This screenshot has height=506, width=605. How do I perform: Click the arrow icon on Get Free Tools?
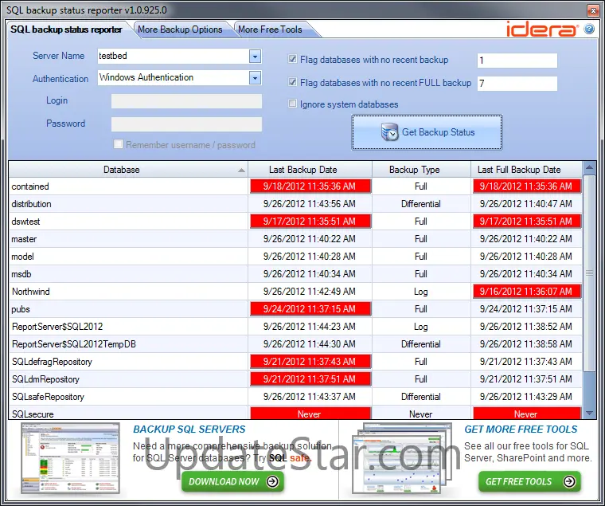pos(569,481)
